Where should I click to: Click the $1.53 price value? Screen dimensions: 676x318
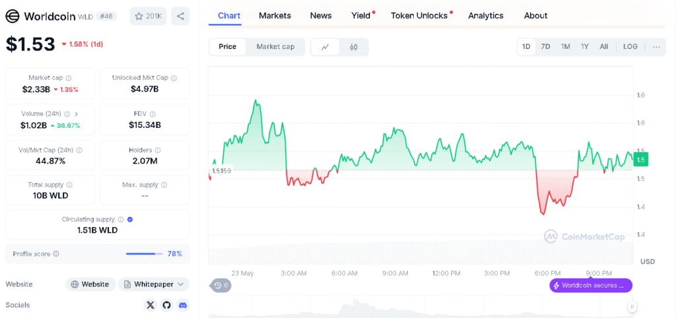30,44
